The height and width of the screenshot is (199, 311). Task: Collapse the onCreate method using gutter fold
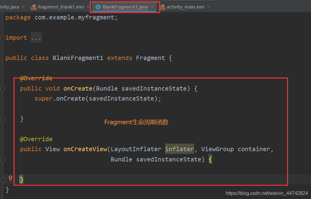pyautogui.click(x=3, y=89)
